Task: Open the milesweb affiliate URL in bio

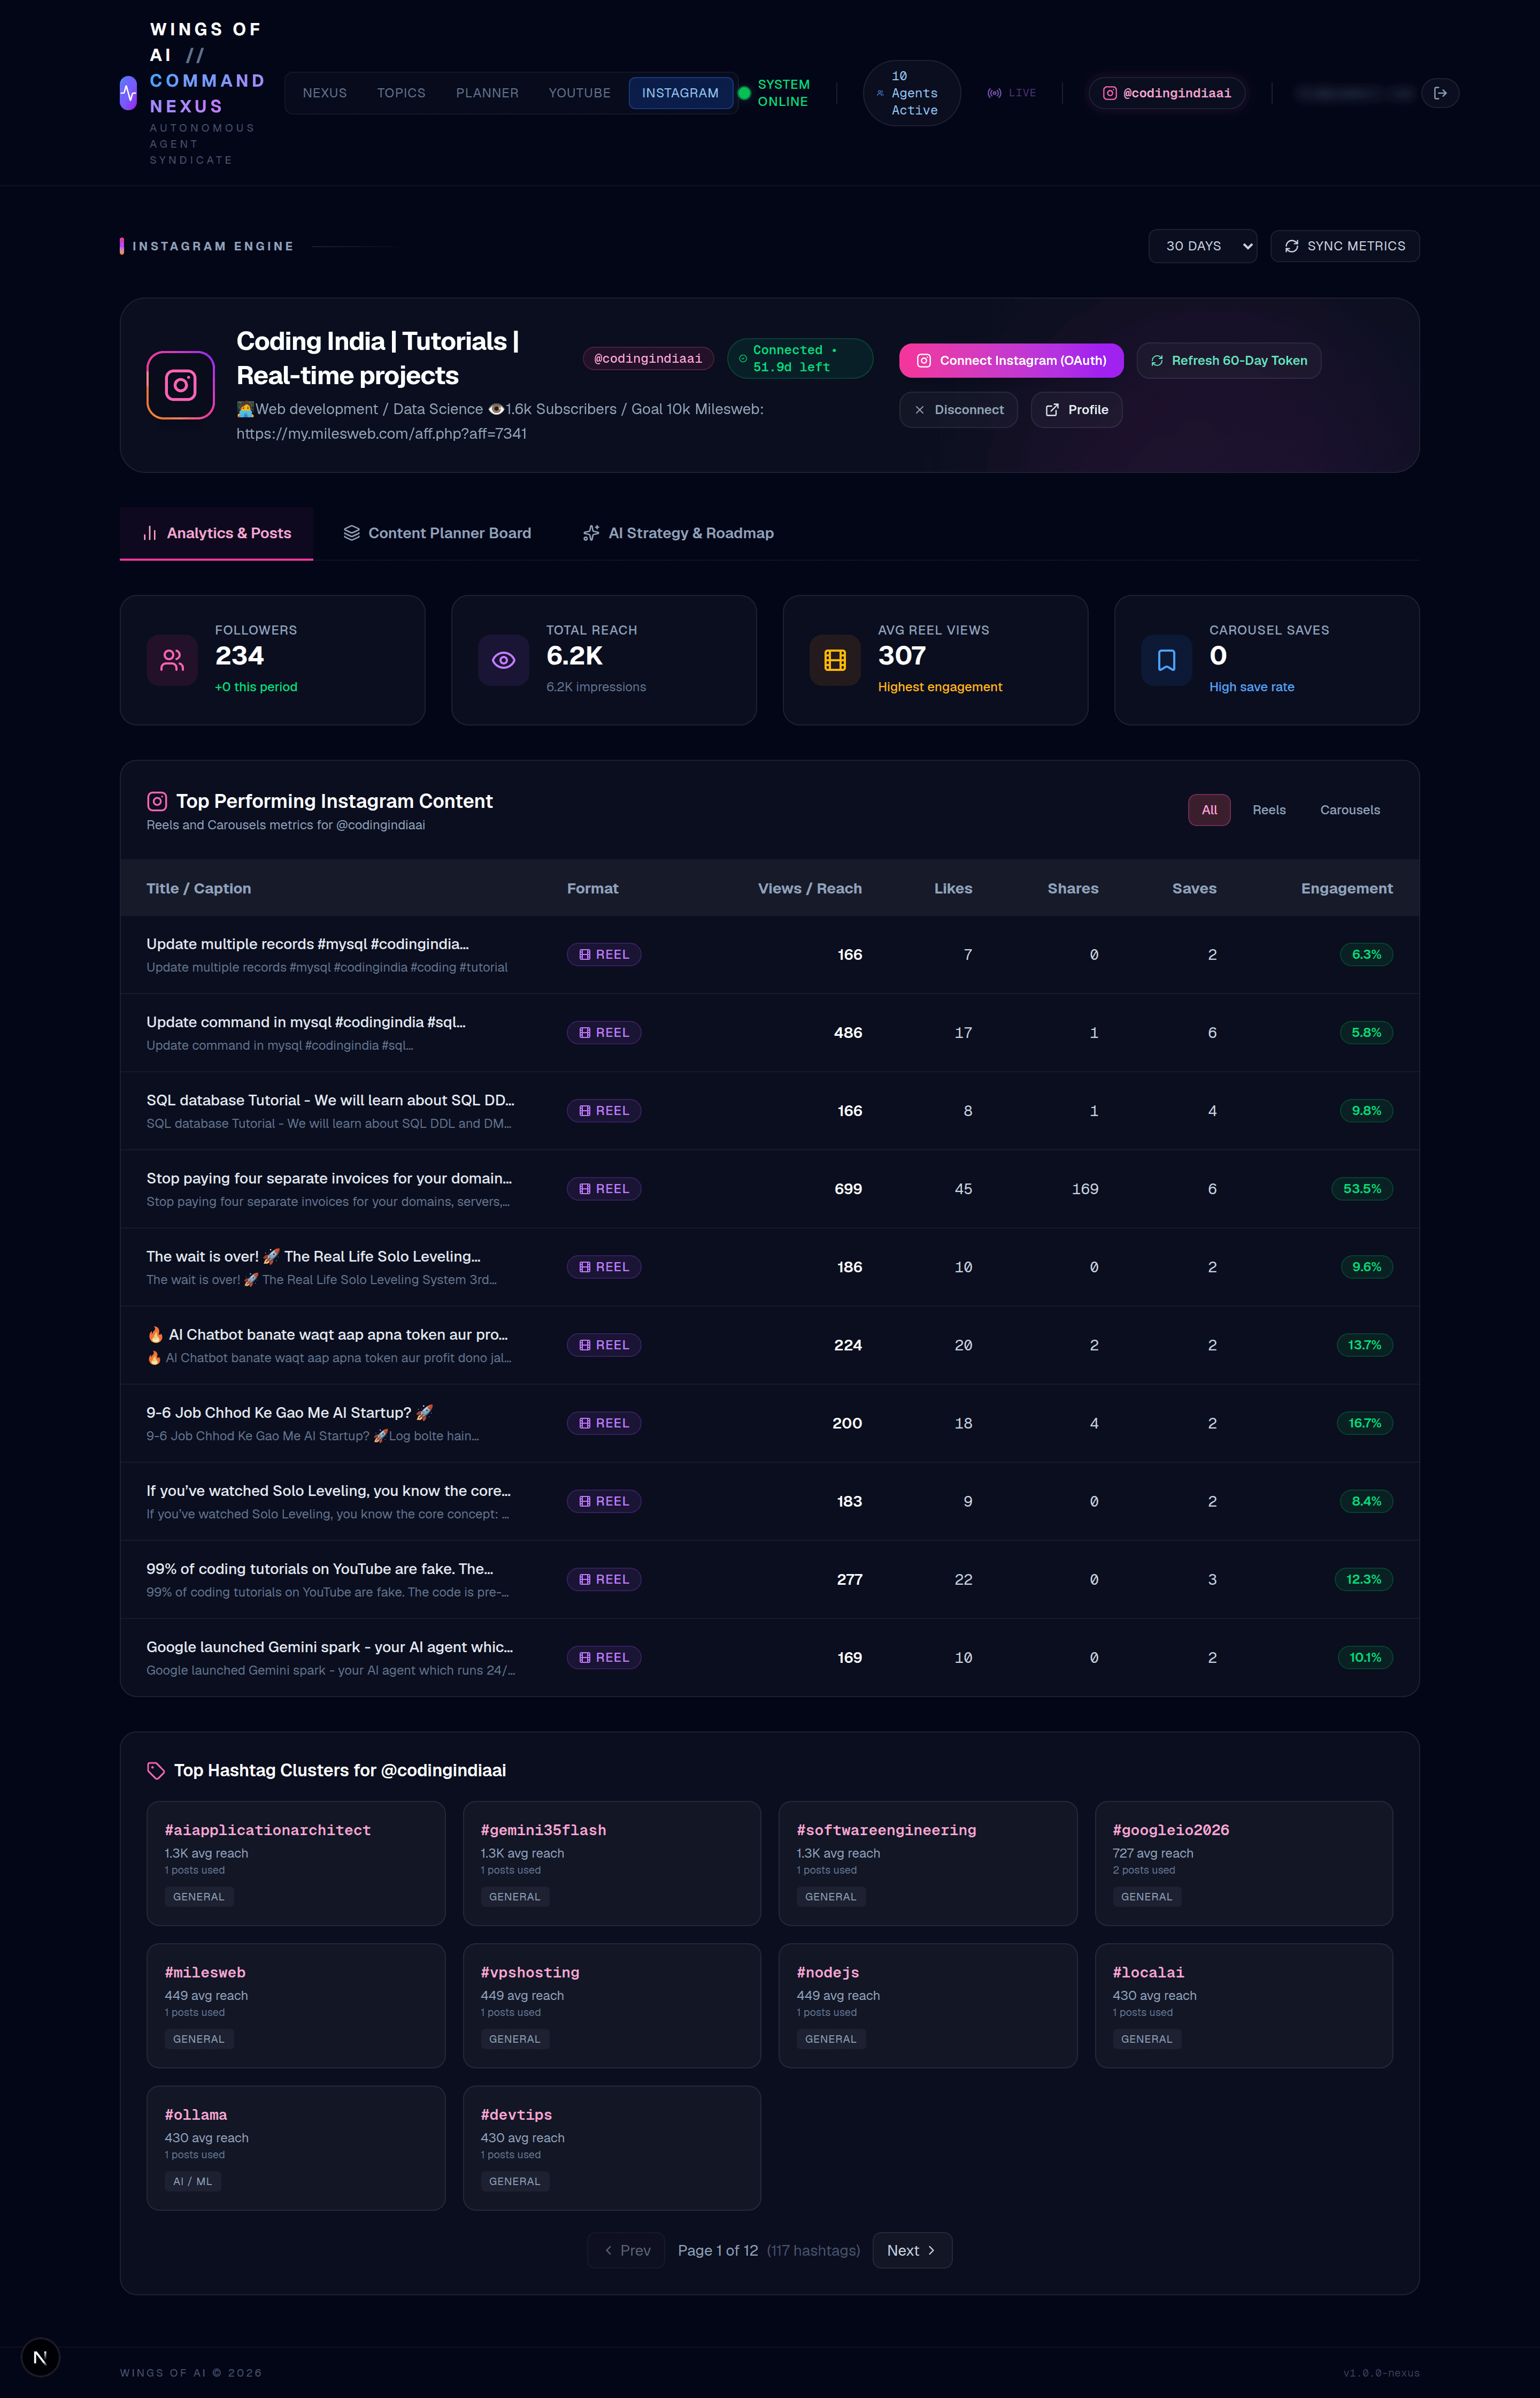Action: 381,434
